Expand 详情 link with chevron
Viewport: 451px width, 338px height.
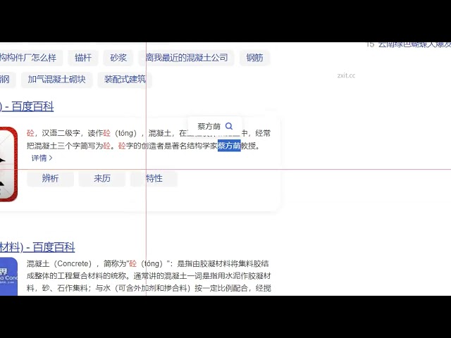pyautogui.click(x=42, y=158)
